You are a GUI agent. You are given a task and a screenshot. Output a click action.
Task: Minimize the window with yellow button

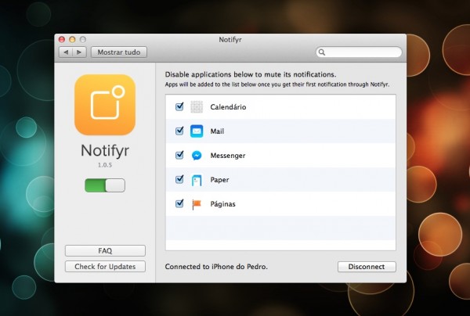click(x=72, y=39)
